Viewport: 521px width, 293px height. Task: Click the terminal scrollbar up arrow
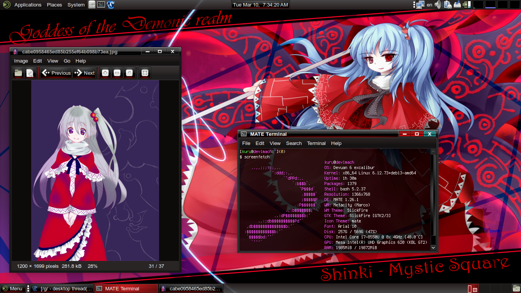433,151
